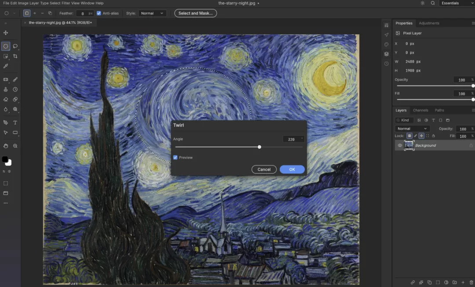Select the Crop tool
This screenshot has height=287, width=475.
point(15,56)
